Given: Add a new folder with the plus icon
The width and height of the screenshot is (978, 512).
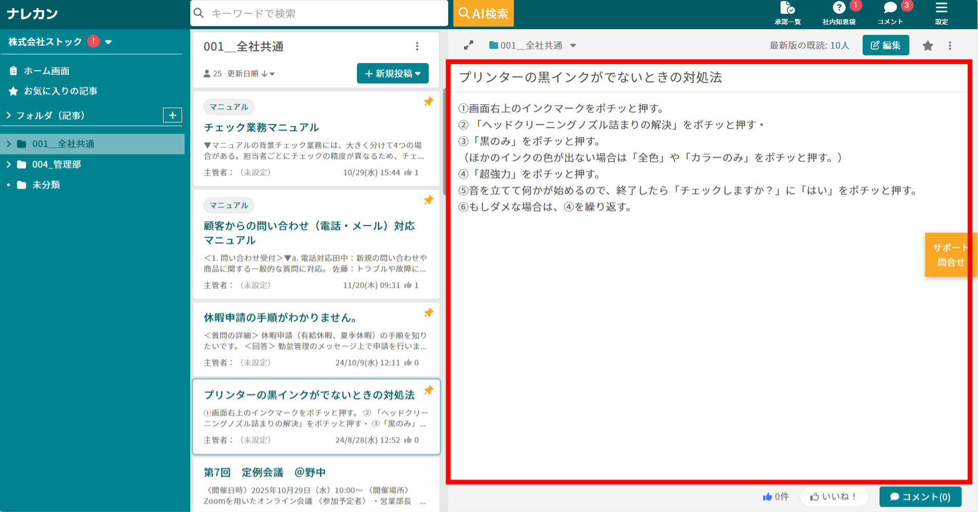Looking at the screenshot, I should click(172, 115).
